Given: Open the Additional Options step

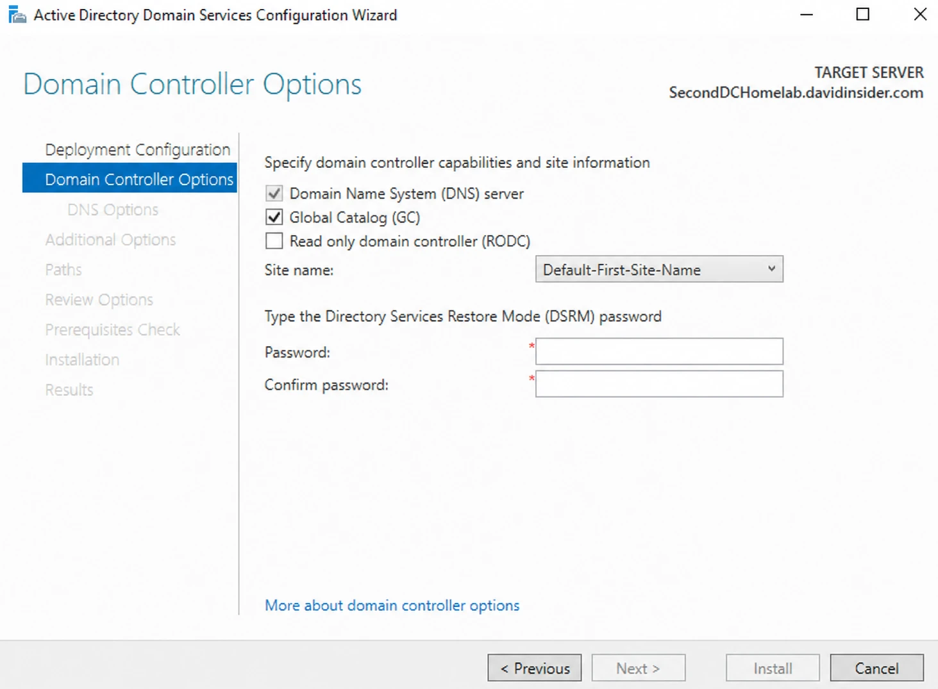Looking at the screenshot, I should click(110, 240).
